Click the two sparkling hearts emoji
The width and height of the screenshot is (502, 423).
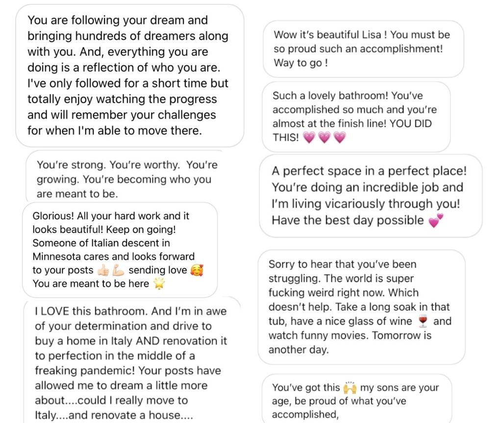coord(436,220)
